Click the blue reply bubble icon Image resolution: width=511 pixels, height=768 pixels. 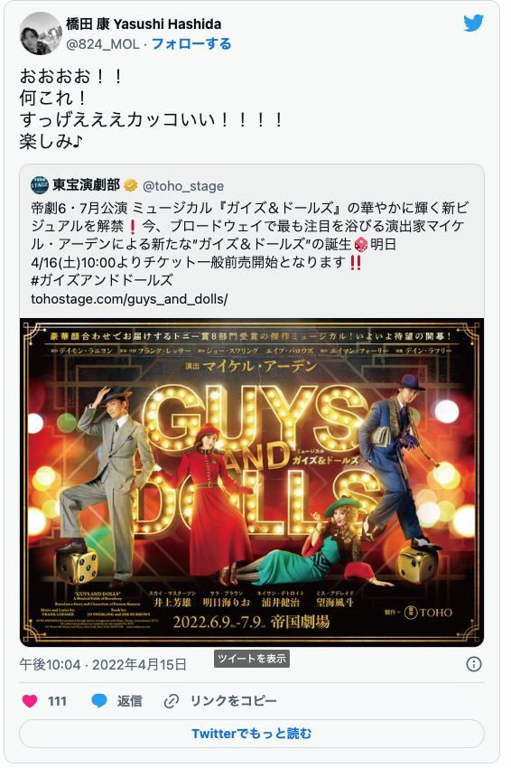tap(99, 701)
